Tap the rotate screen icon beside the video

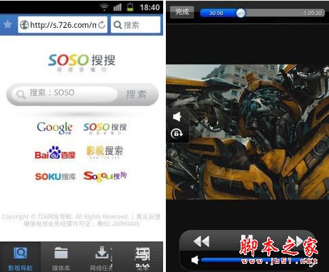point(177,134)
